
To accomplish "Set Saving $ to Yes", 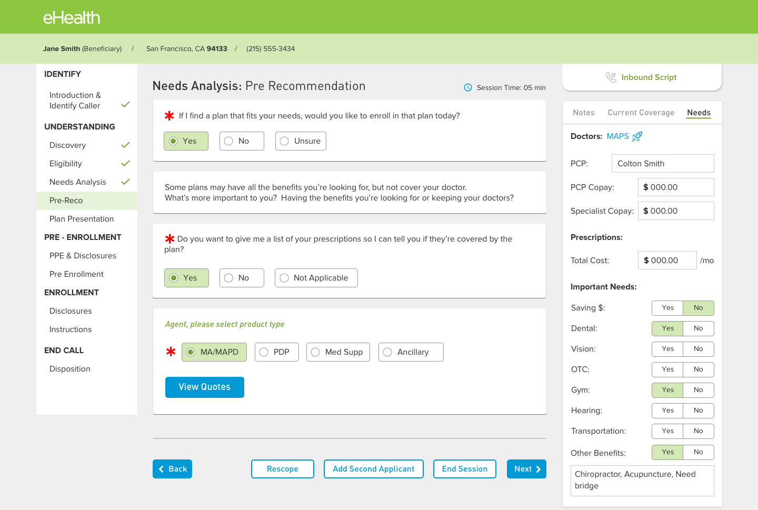I will 667,308.
